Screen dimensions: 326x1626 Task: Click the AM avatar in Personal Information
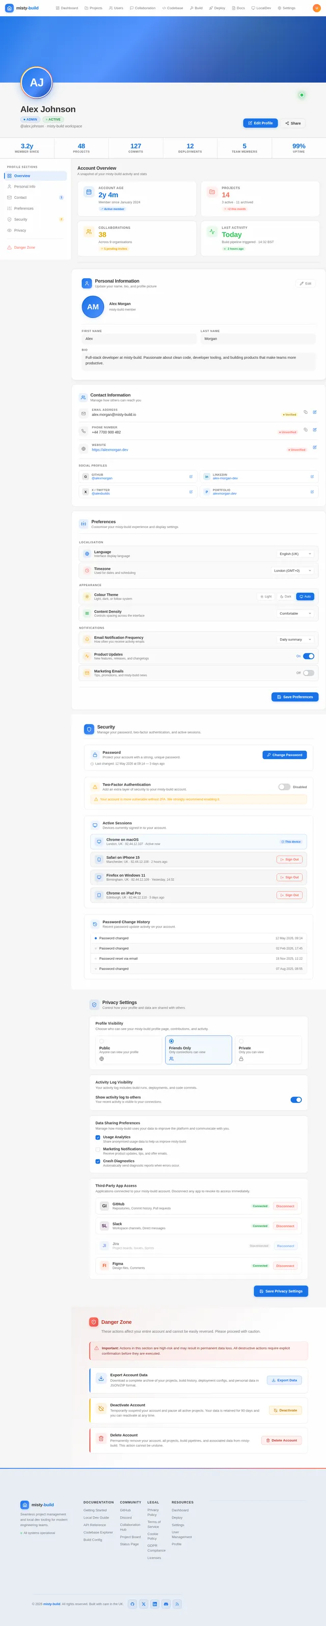click(93, 307)
